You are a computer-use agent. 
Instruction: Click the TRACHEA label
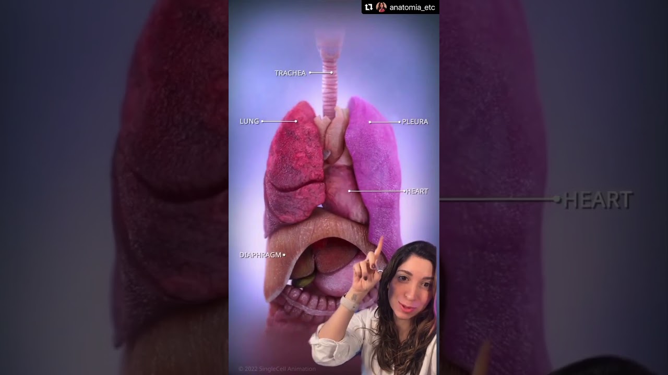click(290, 73)
